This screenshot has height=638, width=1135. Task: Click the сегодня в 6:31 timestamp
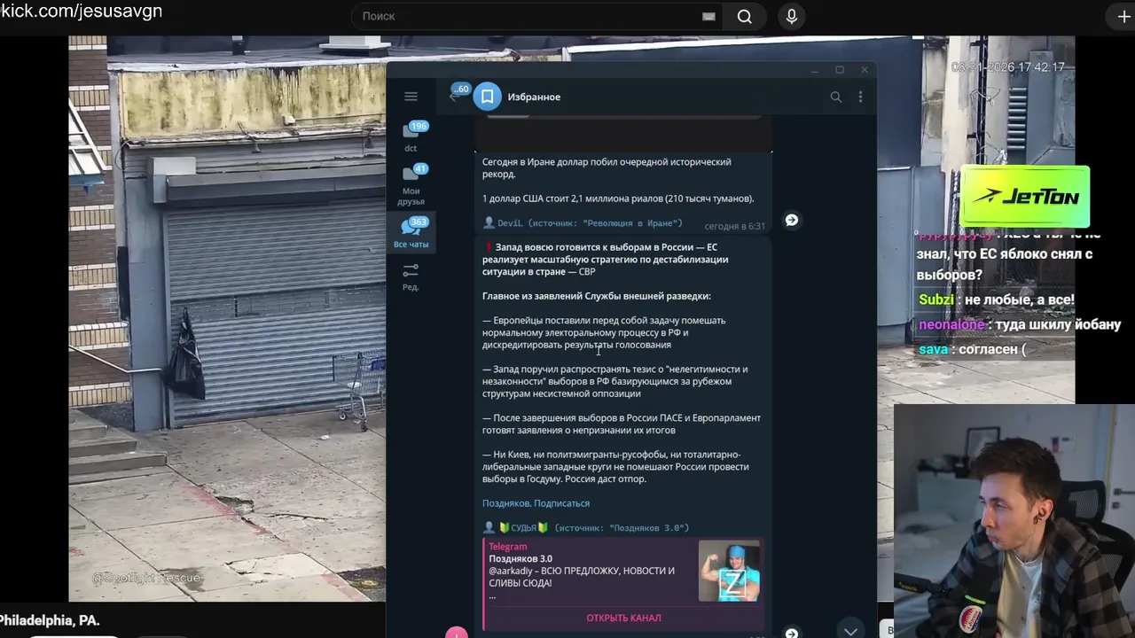734,226
